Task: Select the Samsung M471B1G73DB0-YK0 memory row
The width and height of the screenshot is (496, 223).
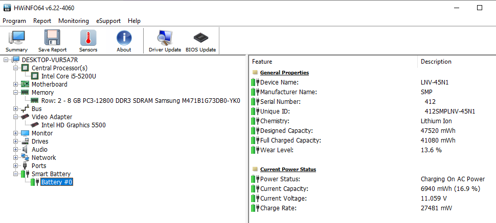Action: coord(141,100)
